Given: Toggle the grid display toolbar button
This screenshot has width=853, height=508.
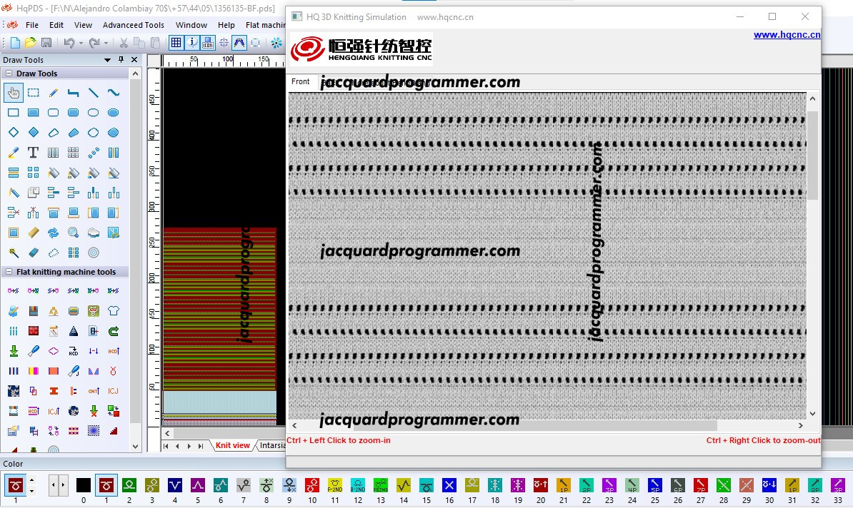Looking at the screenshot, I should (176, 42).
